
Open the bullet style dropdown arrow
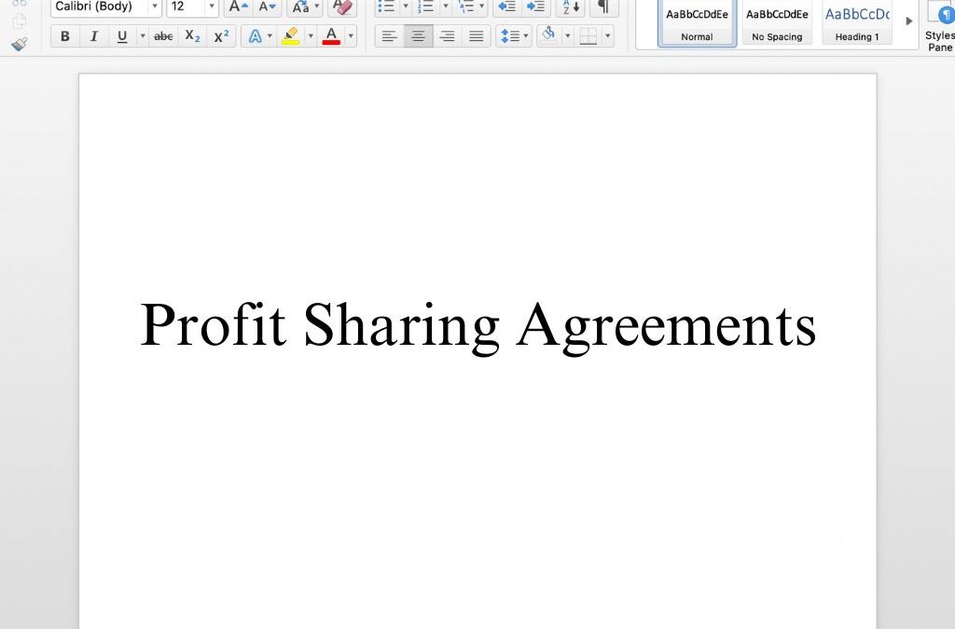(406, 7)
